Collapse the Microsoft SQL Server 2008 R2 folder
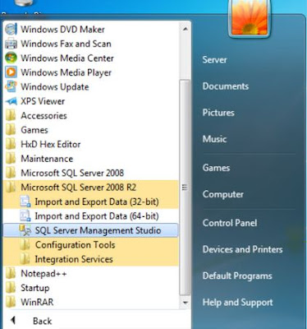307x329 pixels. click(x=90, y=188)
